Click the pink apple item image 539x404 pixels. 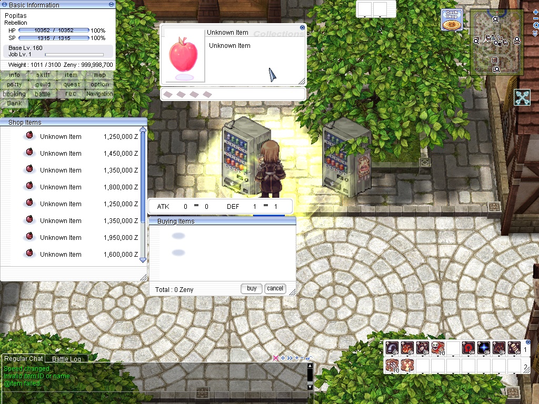pyautogui.click(x=183, y=55)
